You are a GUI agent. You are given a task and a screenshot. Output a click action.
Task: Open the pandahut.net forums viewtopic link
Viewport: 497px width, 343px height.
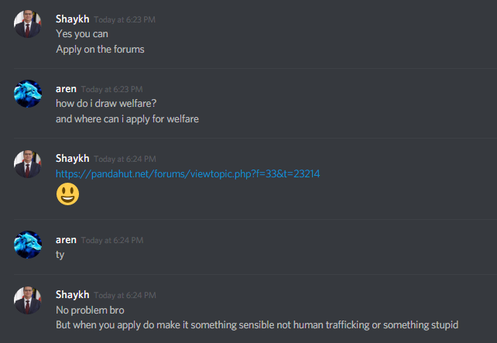pos(187,174)
